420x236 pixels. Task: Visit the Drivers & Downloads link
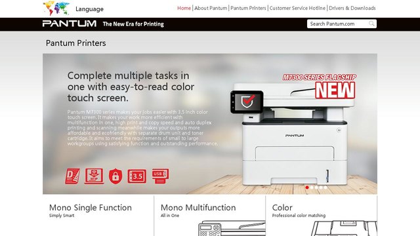coord(352,8)
